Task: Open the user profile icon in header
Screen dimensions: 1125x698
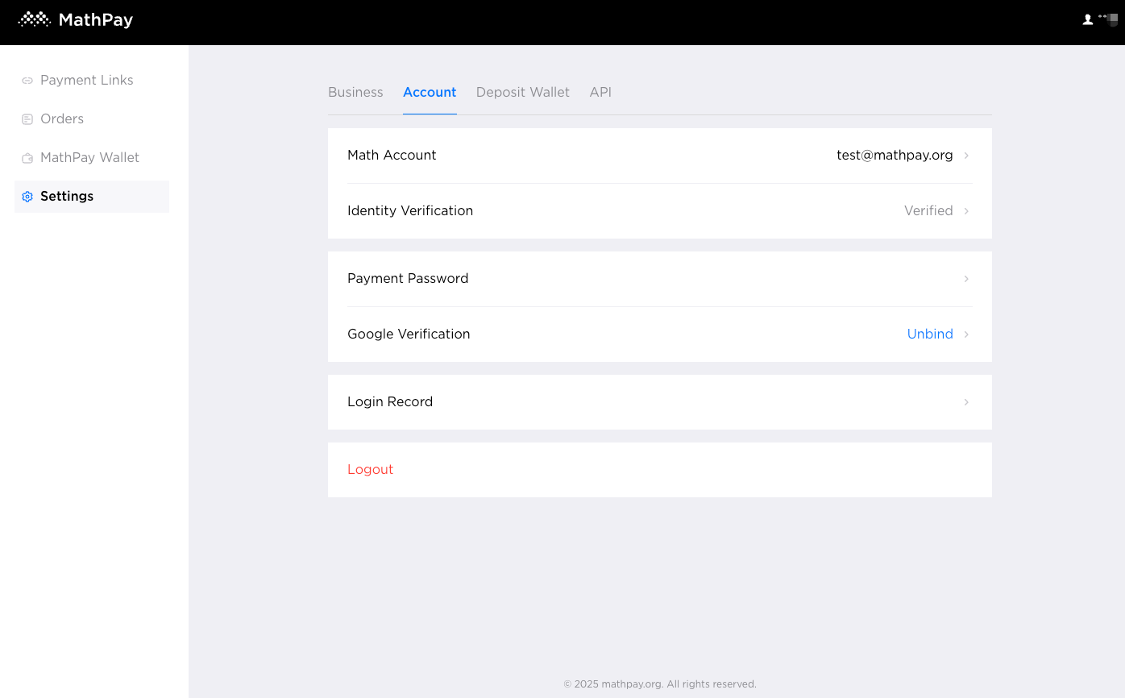Action: (1088, 19)
